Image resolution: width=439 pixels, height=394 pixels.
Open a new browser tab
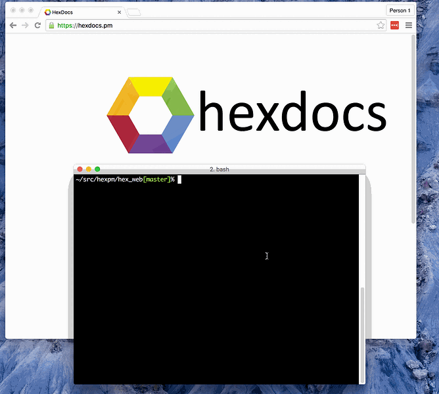pos(134,12)
